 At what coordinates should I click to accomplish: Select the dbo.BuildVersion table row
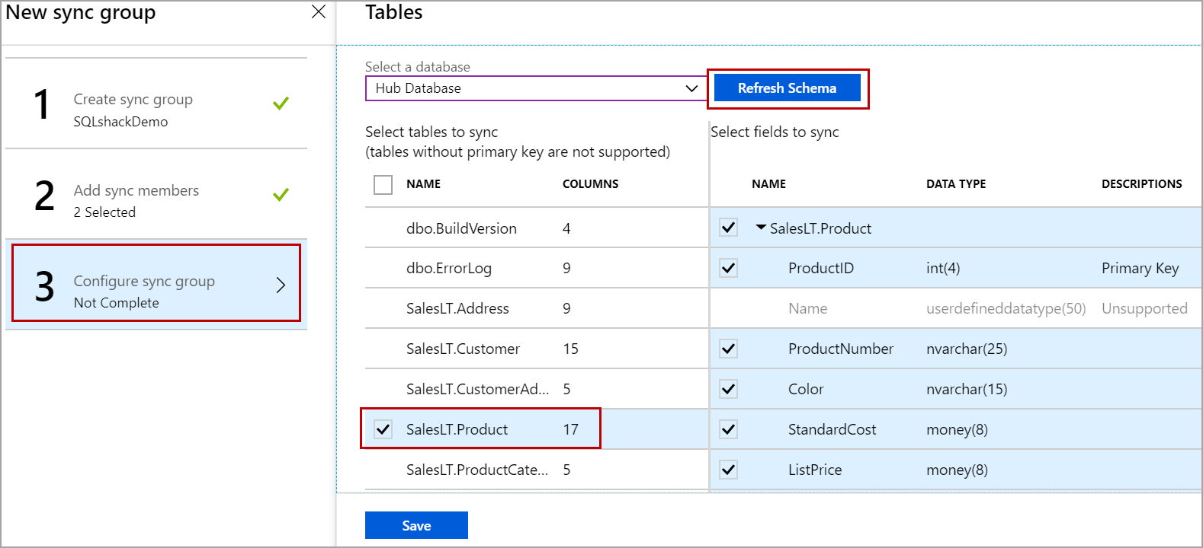[461, 228]
